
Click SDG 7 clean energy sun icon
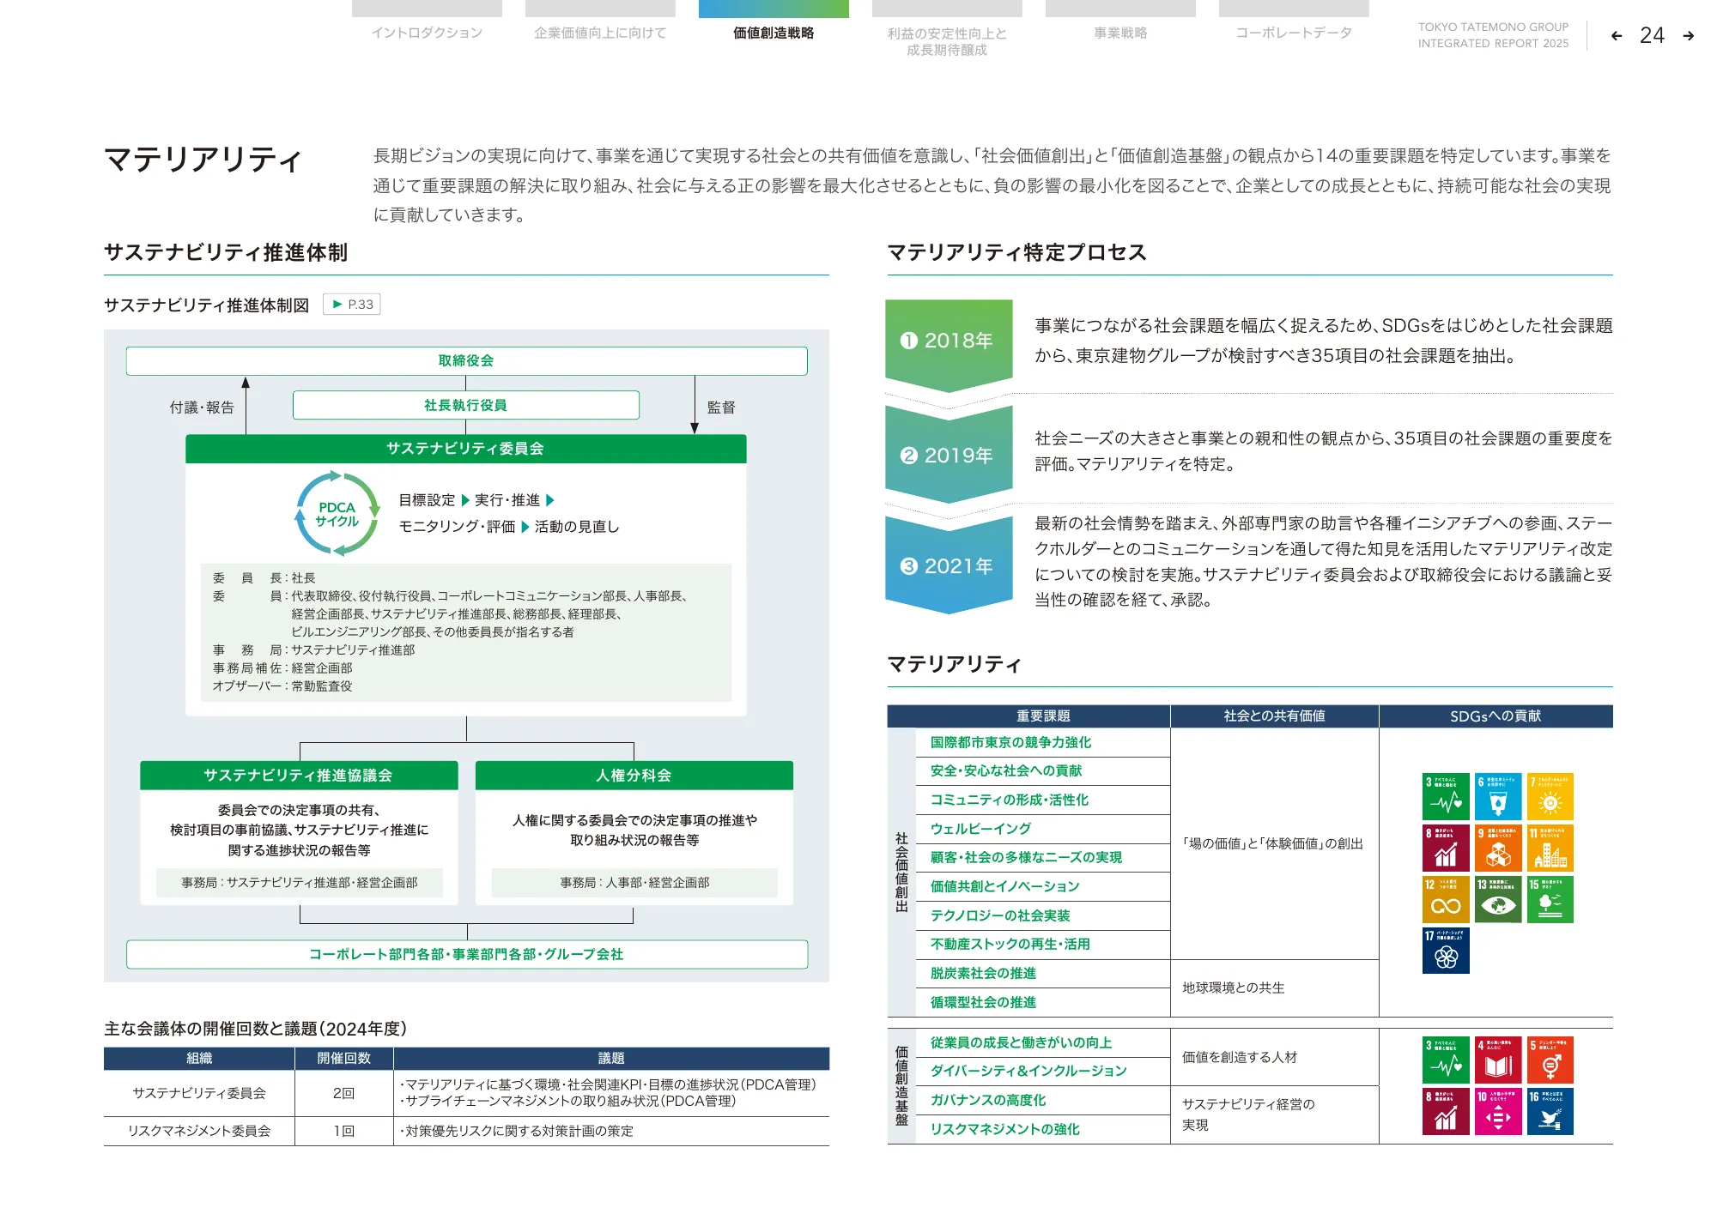(x=1550, y=796)
